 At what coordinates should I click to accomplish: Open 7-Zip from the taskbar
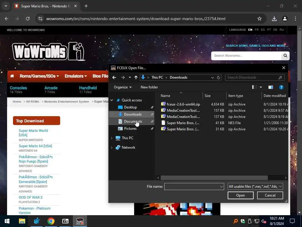coord(65,221)
